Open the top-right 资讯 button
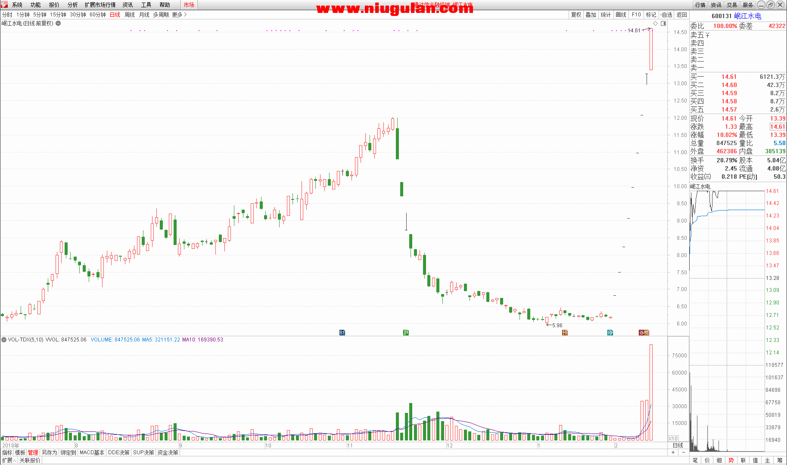The width and height of the screenshot is (787, 465). point(716,5)
